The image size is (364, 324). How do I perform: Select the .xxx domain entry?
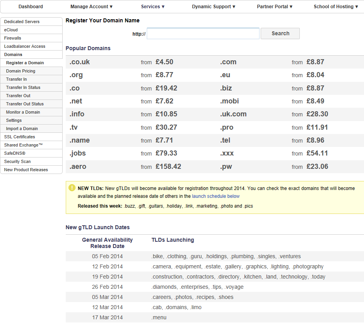[x=227, y=154]
